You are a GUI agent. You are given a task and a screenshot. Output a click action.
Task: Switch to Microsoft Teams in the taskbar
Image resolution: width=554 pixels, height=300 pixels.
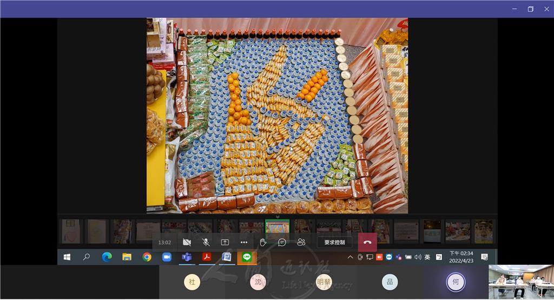(187, 257)
